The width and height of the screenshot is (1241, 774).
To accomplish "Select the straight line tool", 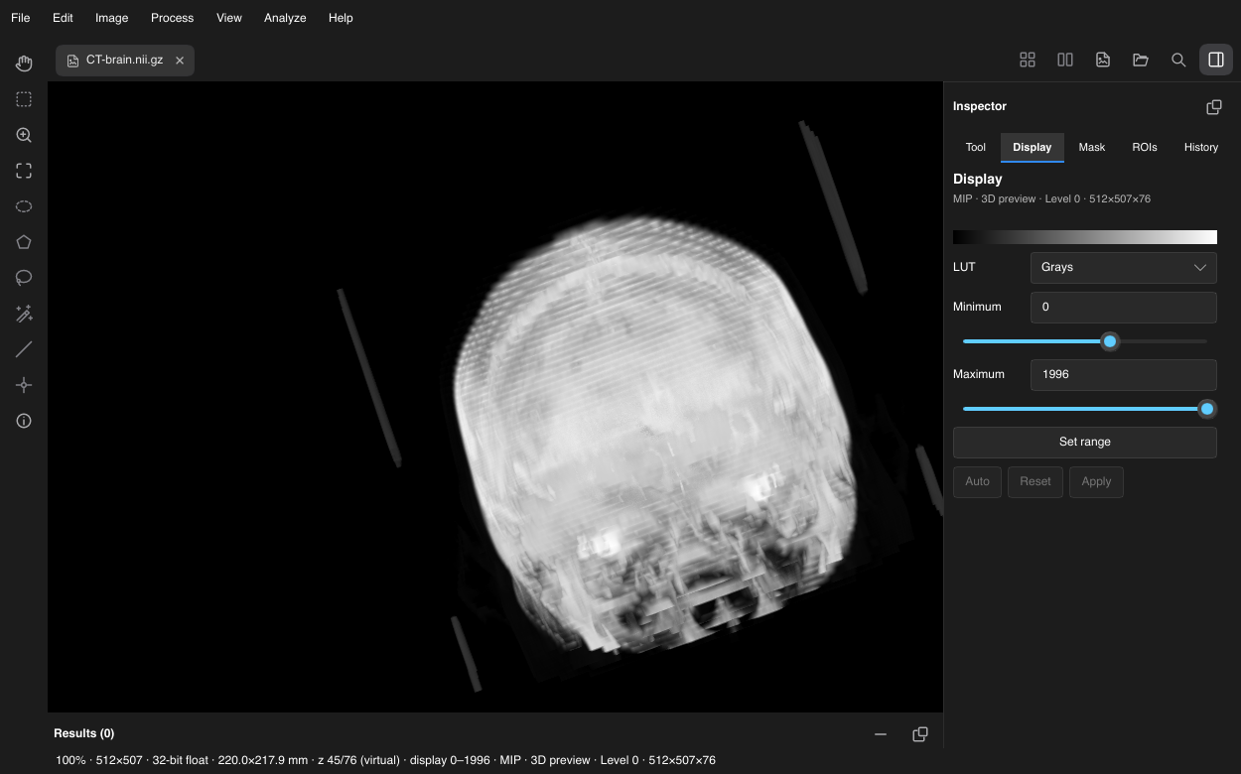I will click(24, 349).
